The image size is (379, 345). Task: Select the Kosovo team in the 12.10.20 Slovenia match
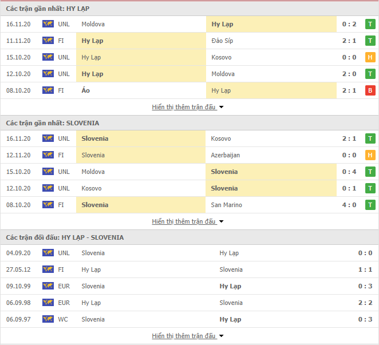[x=92, y=188]
